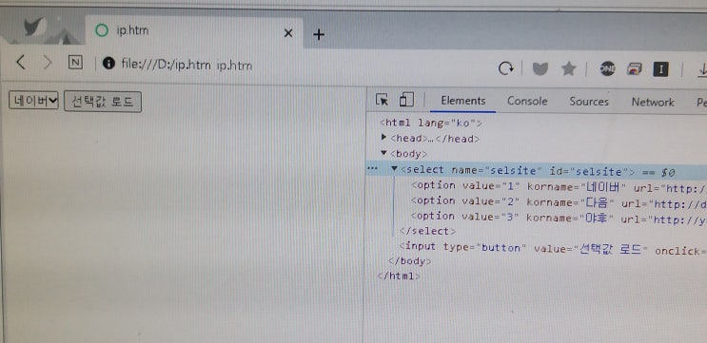
Task: Open a new tab with plus button
Action: pos(319,34)
